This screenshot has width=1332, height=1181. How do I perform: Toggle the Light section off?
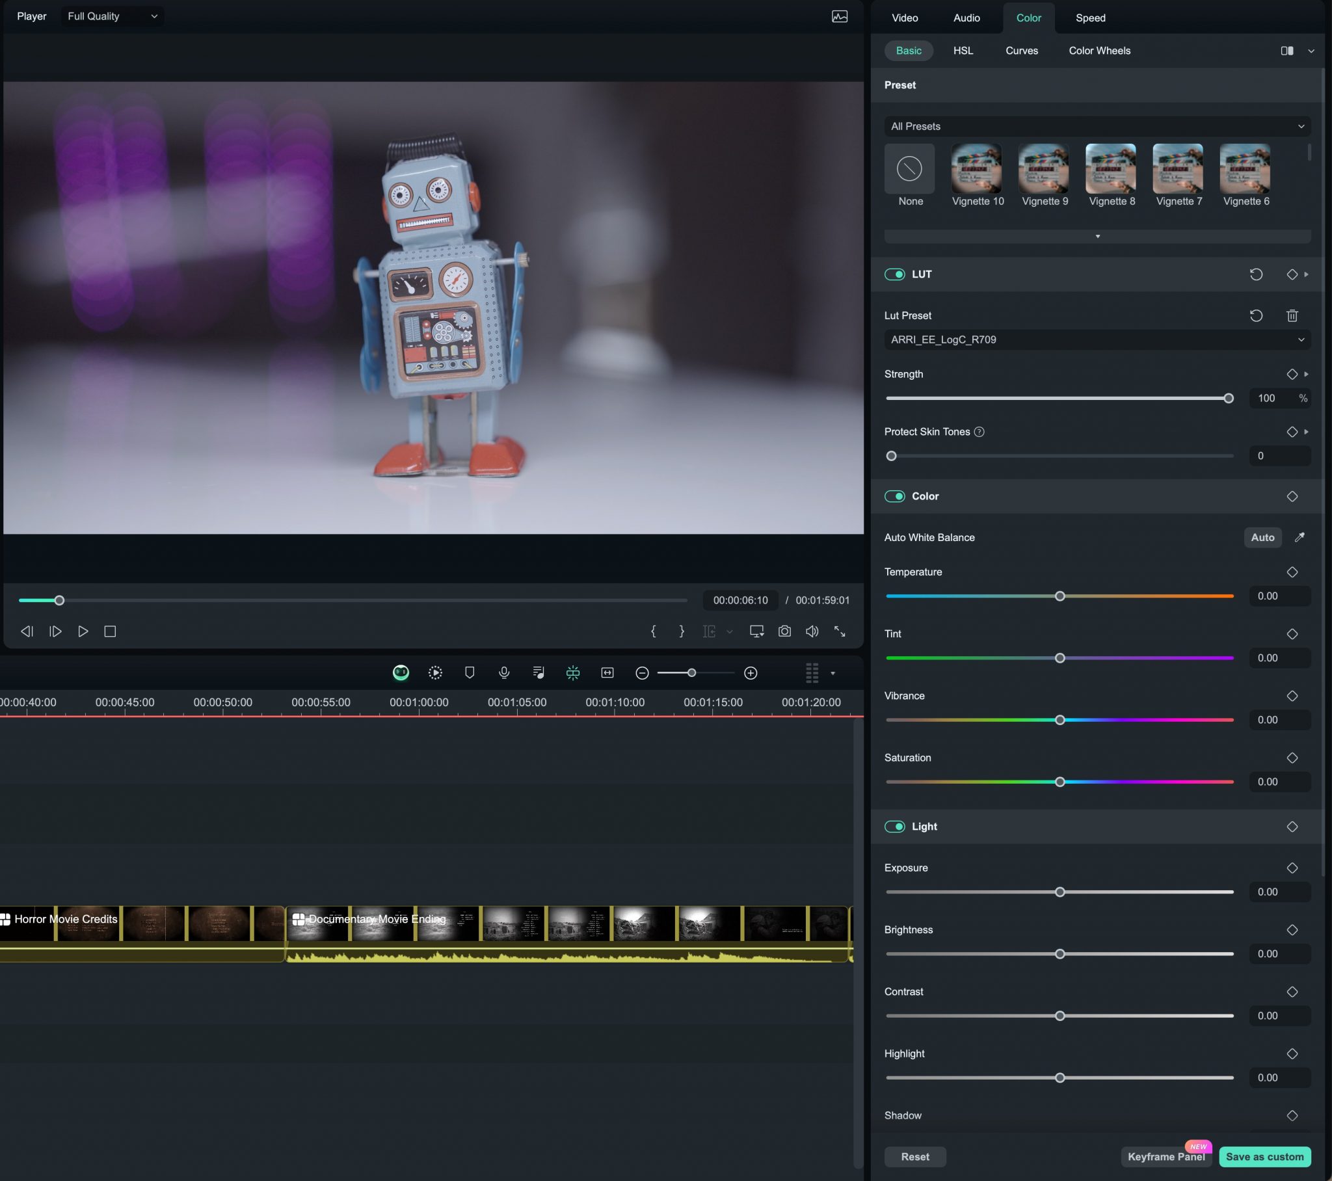(x=894, y=827)
